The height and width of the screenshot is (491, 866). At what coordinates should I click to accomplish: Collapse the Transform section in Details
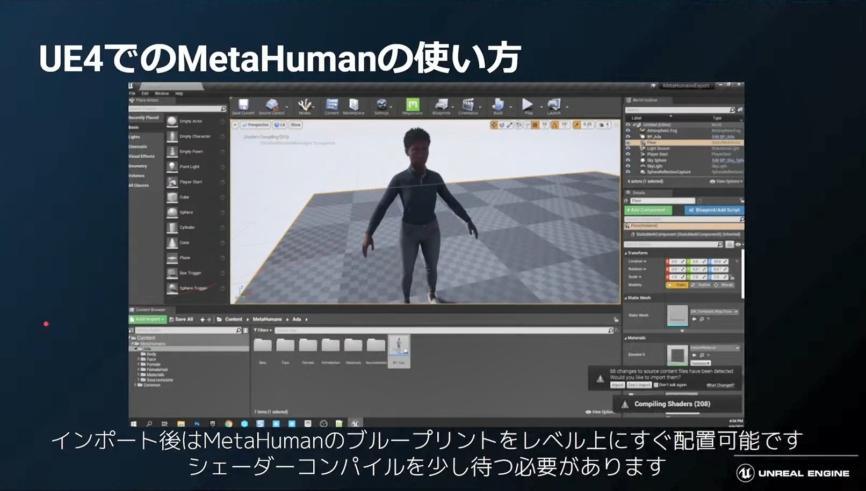(626, 253)
